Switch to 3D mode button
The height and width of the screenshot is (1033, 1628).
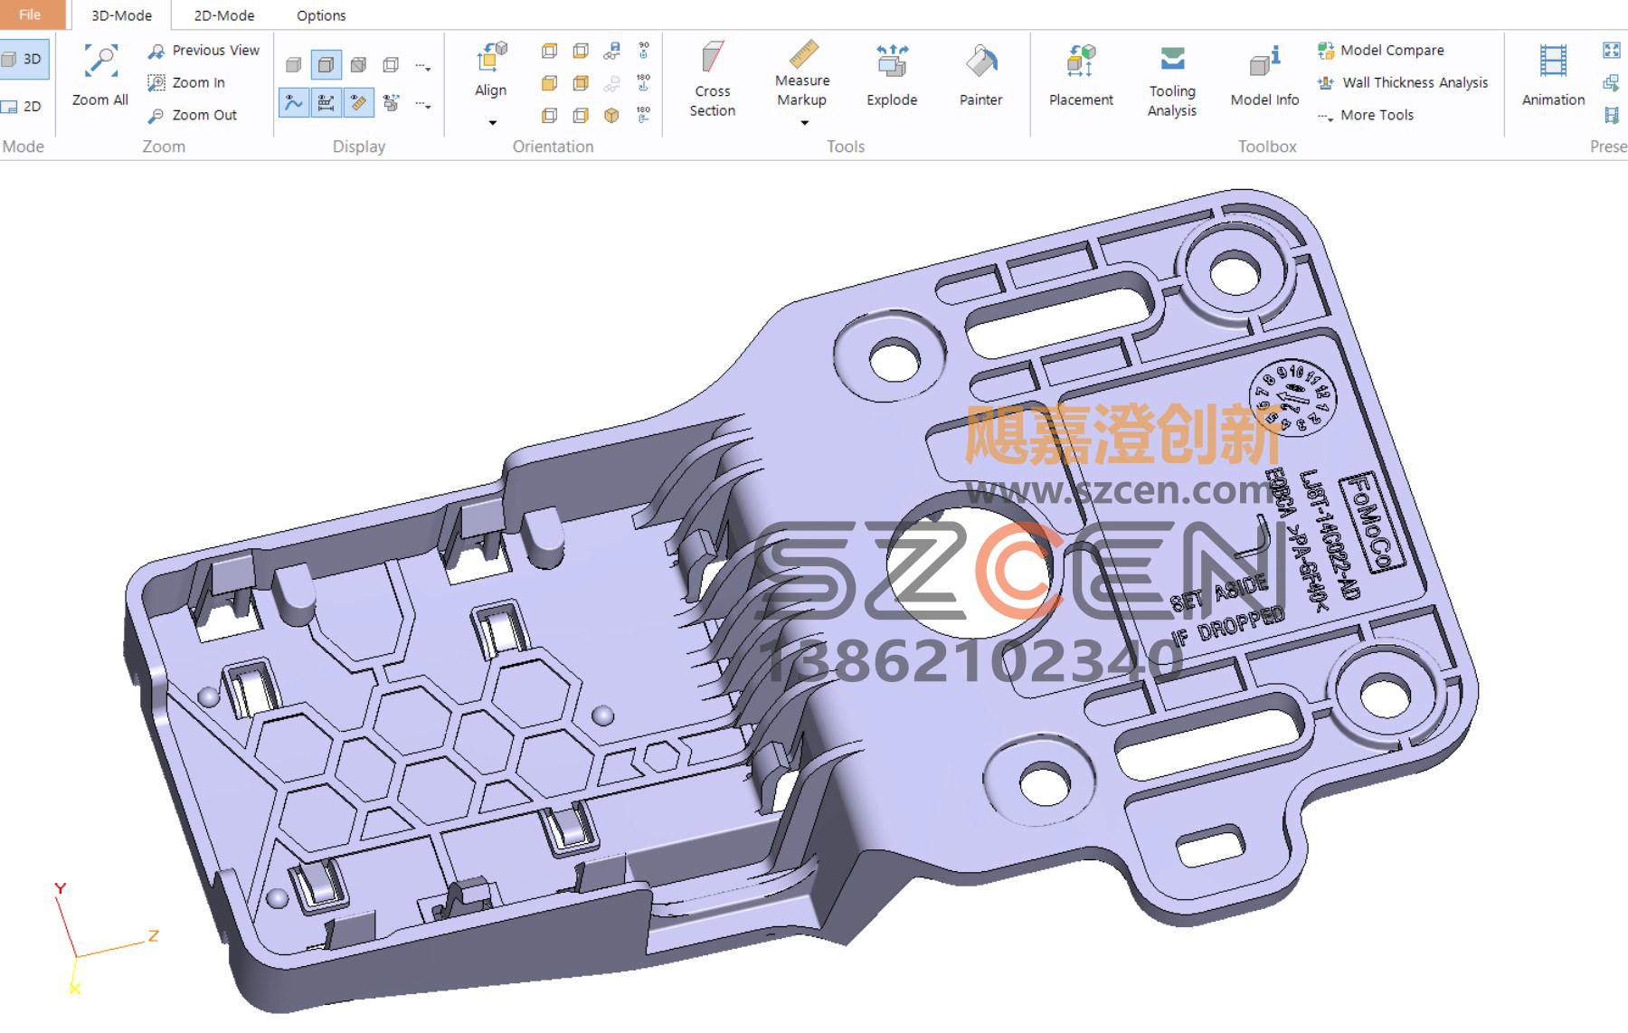pos(23,59)
